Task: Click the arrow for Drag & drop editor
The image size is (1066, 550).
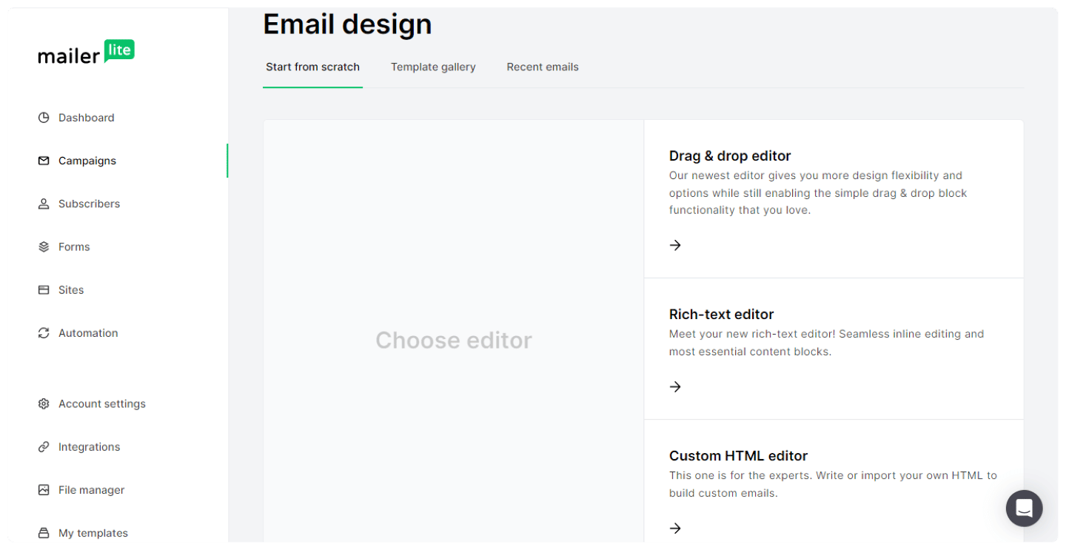Action: click(x=675, y=244)
